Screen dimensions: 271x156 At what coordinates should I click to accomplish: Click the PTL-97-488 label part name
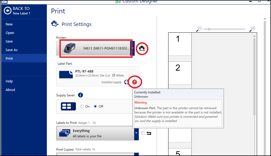click(84, 71)
